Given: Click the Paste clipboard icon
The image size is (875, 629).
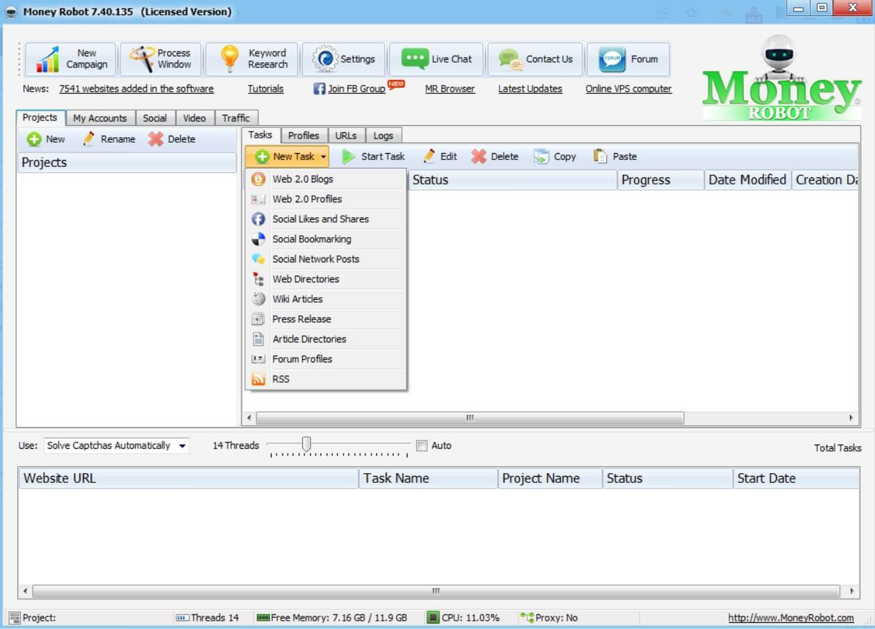Looking at the screenshot, I should pyautogui.click(x=600, y=157).
